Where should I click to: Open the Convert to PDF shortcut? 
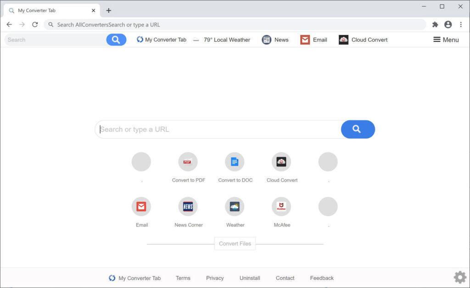[x=188, y=162]
